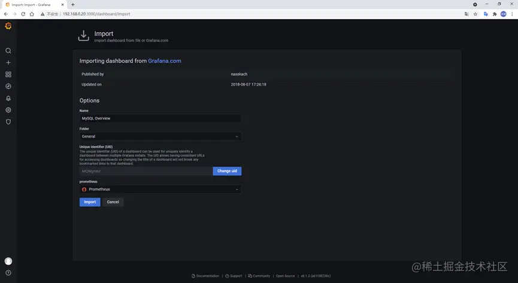Image resolution: width=518 pixels, height=283 pixels.
Task: Click the Name field with MySQL Overview
Action: coord(160,118)
